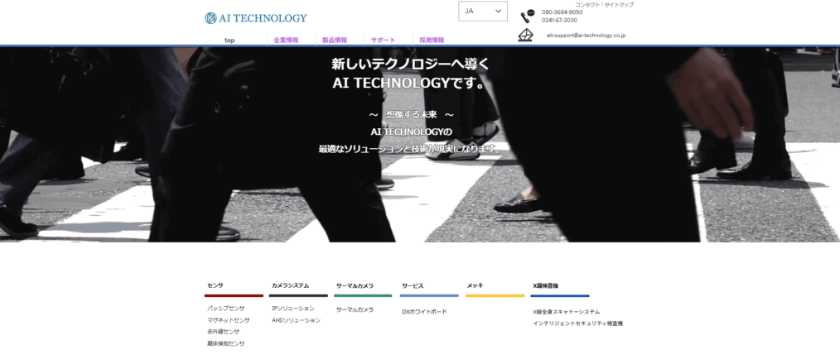Open the DXホワイトボード link
The image size is (840, 364).
pyautogui.click(x=425, y=312)
